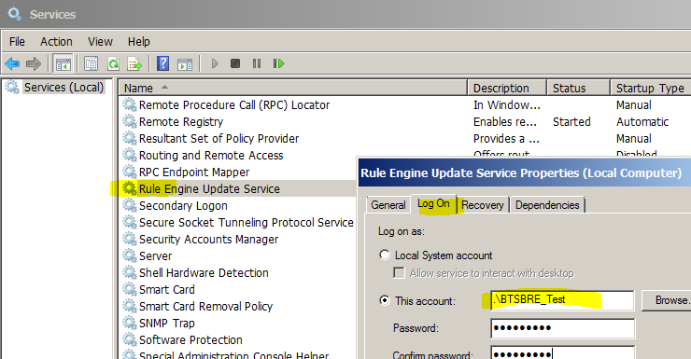Click the gear icon of Shell Hardware Detection
The height and width of the screenshot is (359, 691).
tap(130, 272)
